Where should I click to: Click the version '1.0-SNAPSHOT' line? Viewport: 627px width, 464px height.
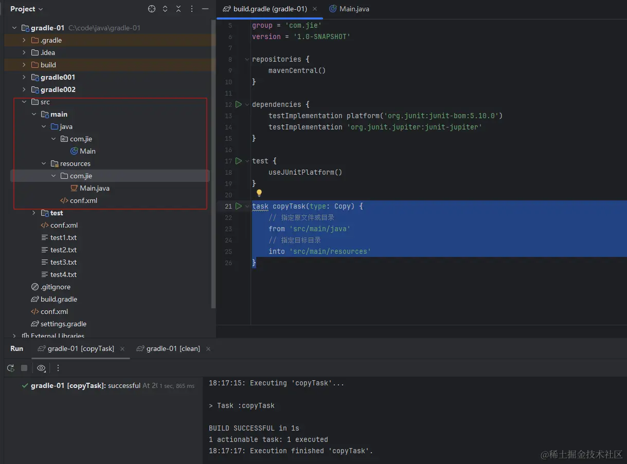pyautogui.click(x=301, y=36)
